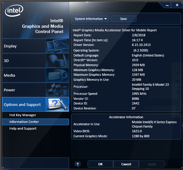Click driver version value 8.15.10.2413
183x170 pixels.
pyautogui.click(x=141, y=45)
